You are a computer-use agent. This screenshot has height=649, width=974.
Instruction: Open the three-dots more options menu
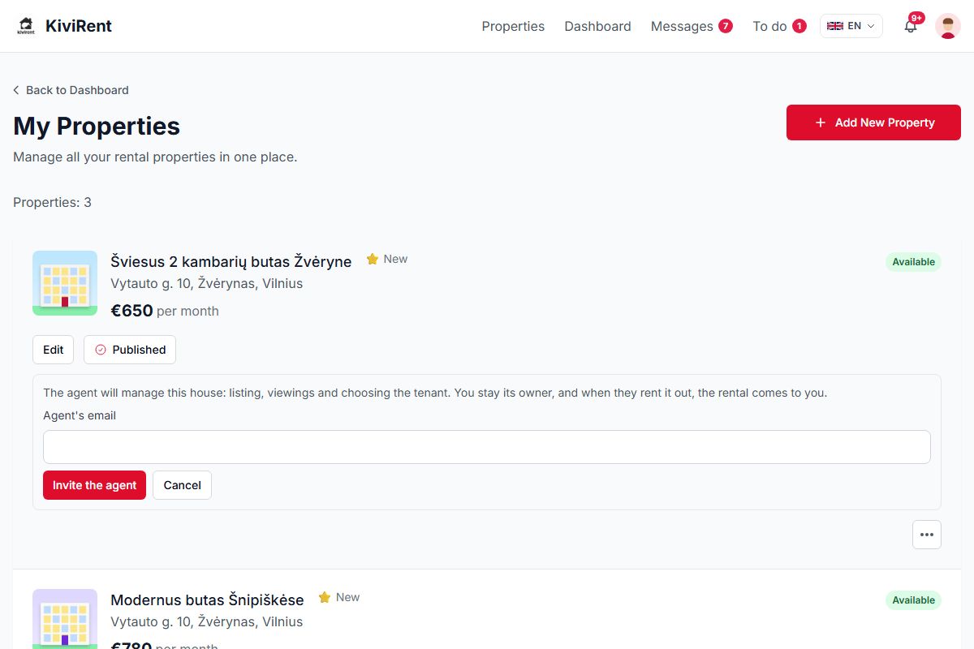coord(927,535)
